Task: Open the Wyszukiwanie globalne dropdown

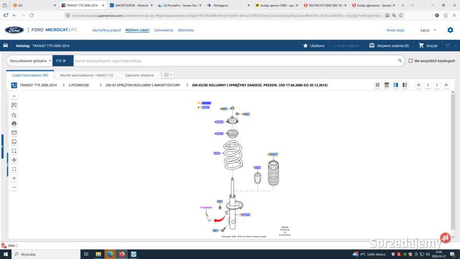Action: (x=31, y=61)
